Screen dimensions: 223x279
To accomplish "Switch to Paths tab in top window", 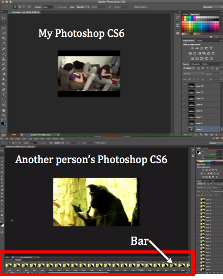I will (x=205, y=64).
